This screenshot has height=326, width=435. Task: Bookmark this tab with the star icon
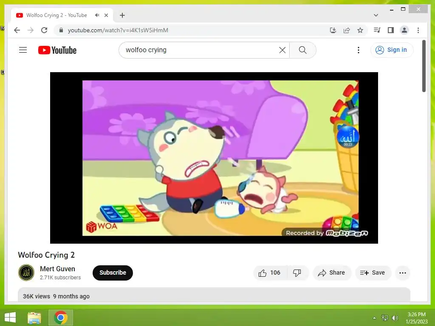tap(360, 30)
